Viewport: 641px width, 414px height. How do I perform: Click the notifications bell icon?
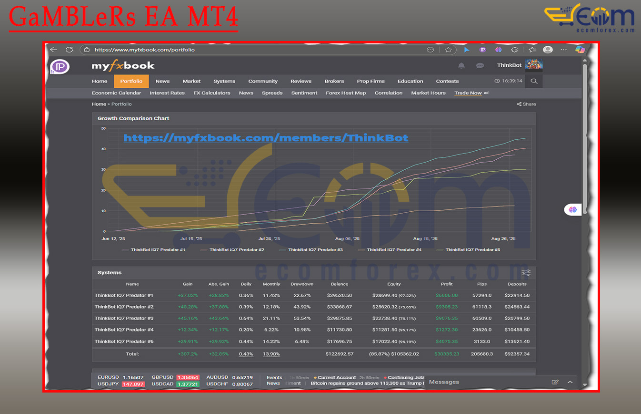(461, 66)
